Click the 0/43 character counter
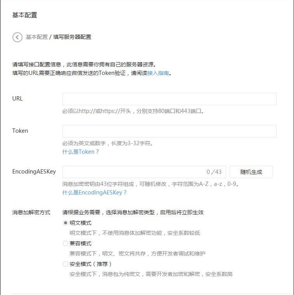The image size is (294, 295). click(214, 172)
